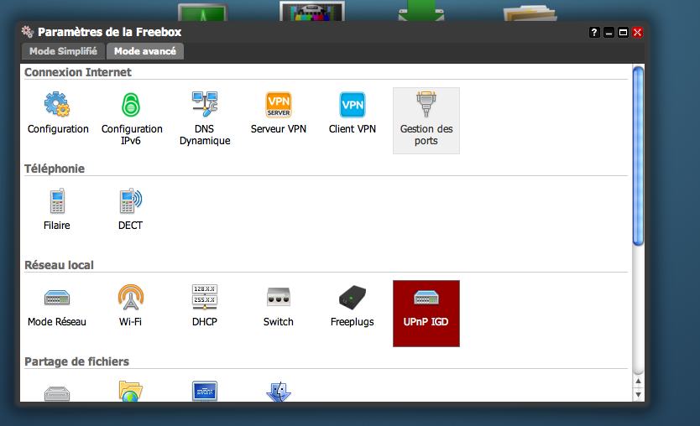This screenshot has width=700, height=426.
Task: Open DNS Dynamique settings
Action: (205, 118)
